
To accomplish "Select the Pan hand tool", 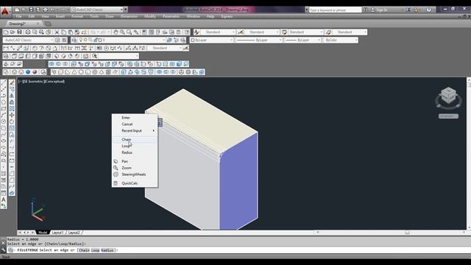I will [x=116, y=32].
